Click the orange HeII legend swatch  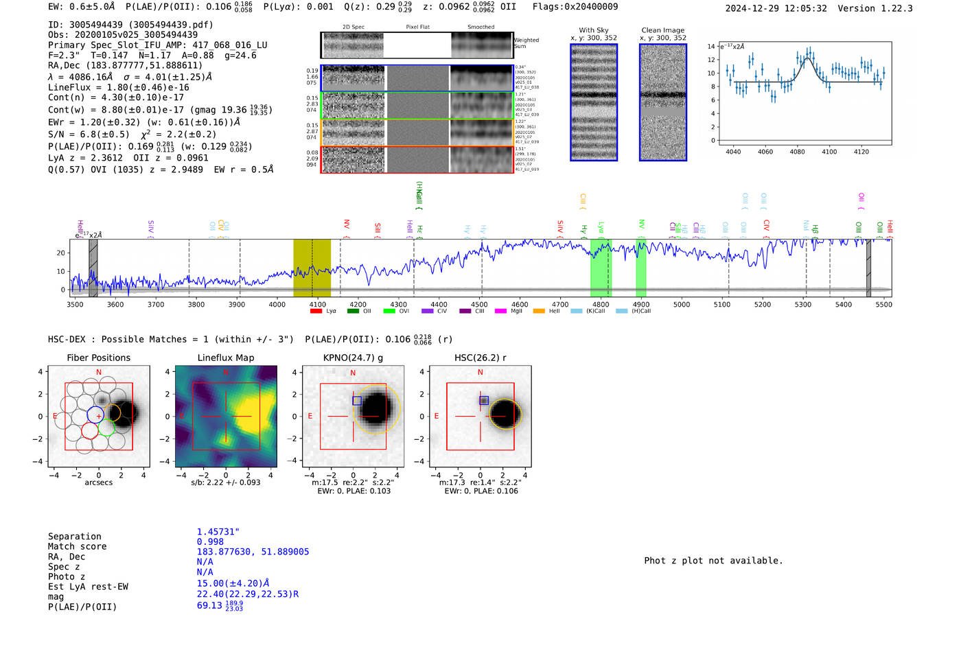[x=539, y=311]
